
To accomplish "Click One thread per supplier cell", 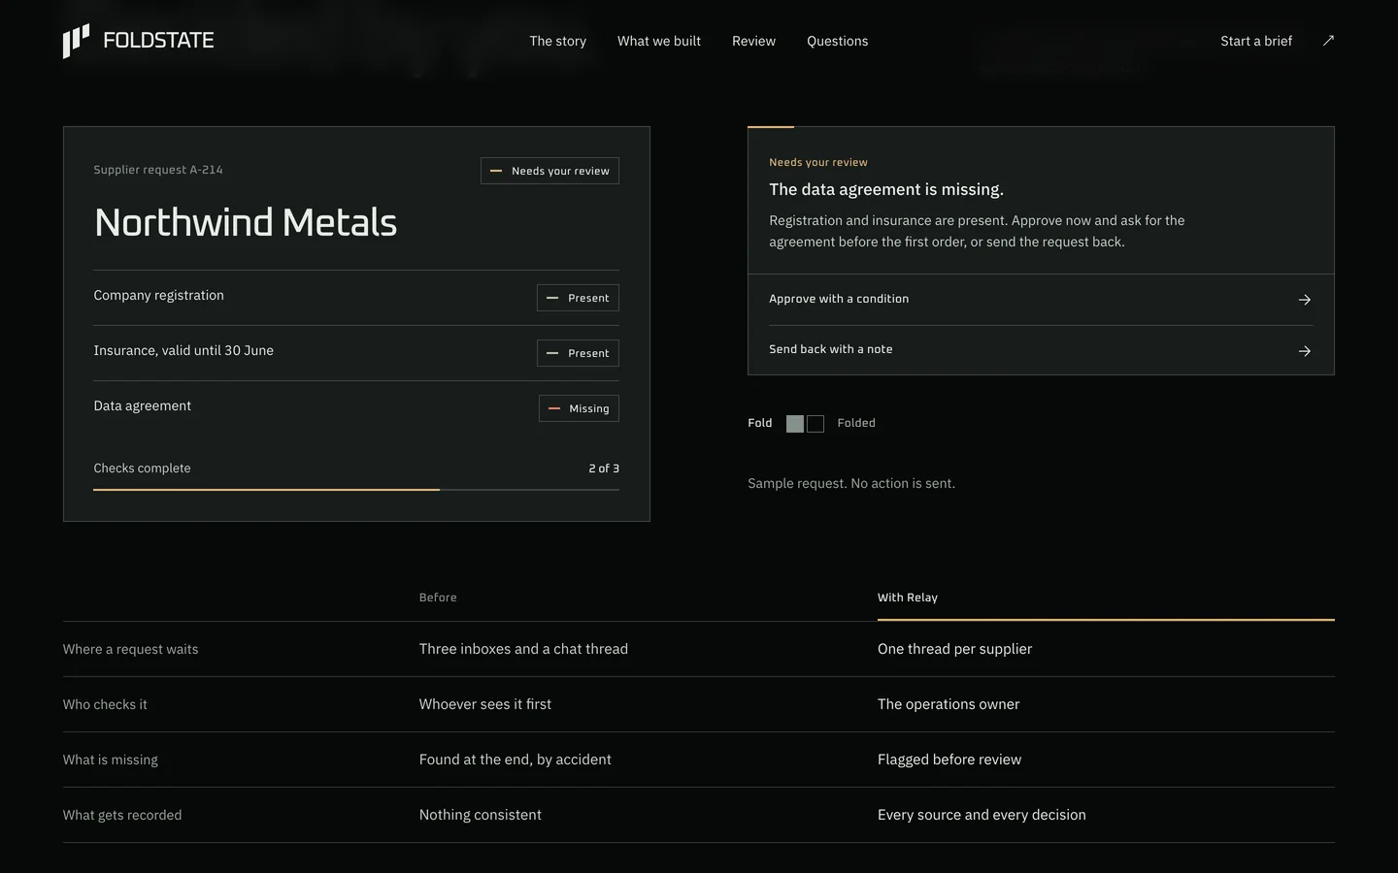I will (954, 649).
